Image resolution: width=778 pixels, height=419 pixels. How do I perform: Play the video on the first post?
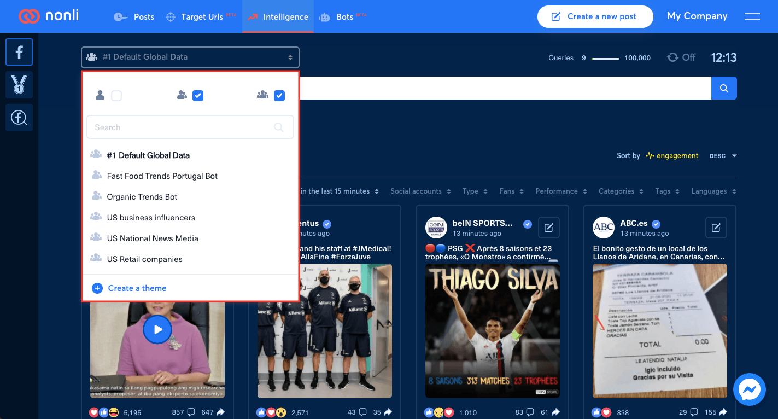tap(157, 329)
